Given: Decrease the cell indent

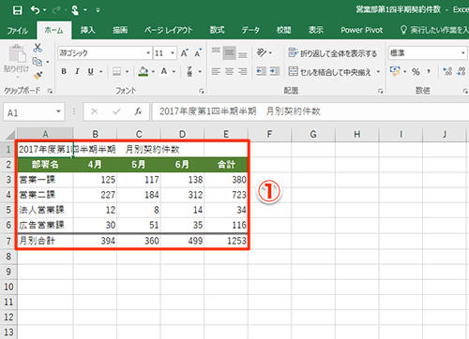Looking at the screenshot, I should 262,71.
